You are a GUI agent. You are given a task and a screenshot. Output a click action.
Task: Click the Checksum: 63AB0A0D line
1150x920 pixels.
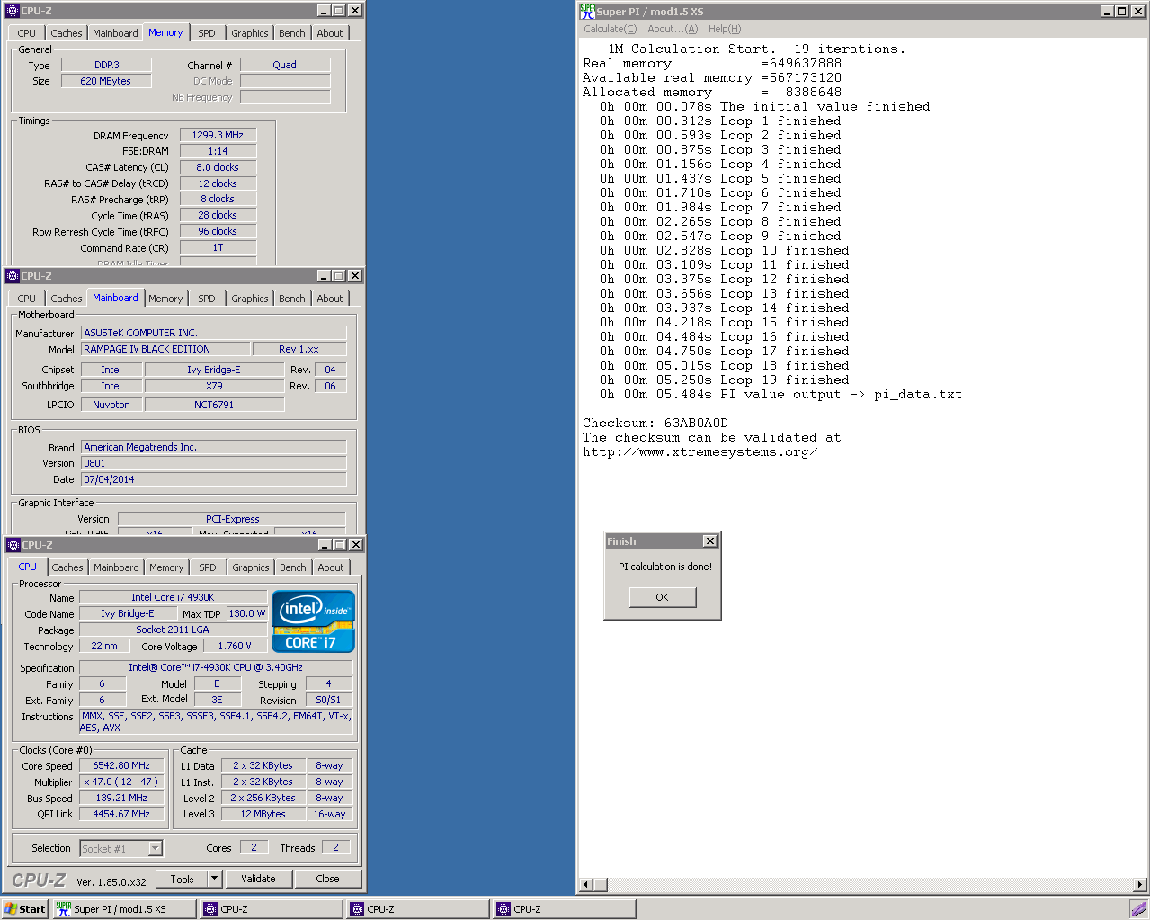(x=655, y=423)
